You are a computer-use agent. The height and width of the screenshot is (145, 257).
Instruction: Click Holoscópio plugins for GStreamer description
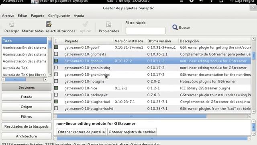click(x=208, y=81)
